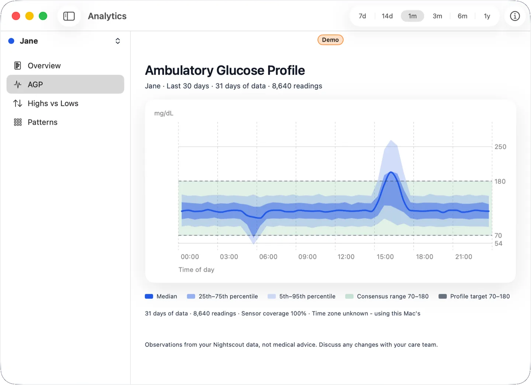Choose the 1m time range segment
Image resolution: width=531 pixels, height=385 pixels.
click(x=412, y=16)
